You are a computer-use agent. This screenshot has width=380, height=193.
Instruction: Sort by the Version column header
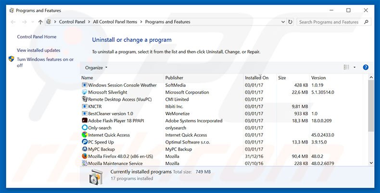318,78
